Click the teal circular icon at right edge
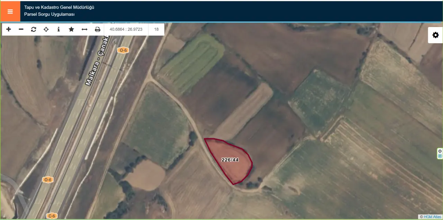The width and height of the screenshot is (443, 220). pyautogui.click(x=440, y=156)
